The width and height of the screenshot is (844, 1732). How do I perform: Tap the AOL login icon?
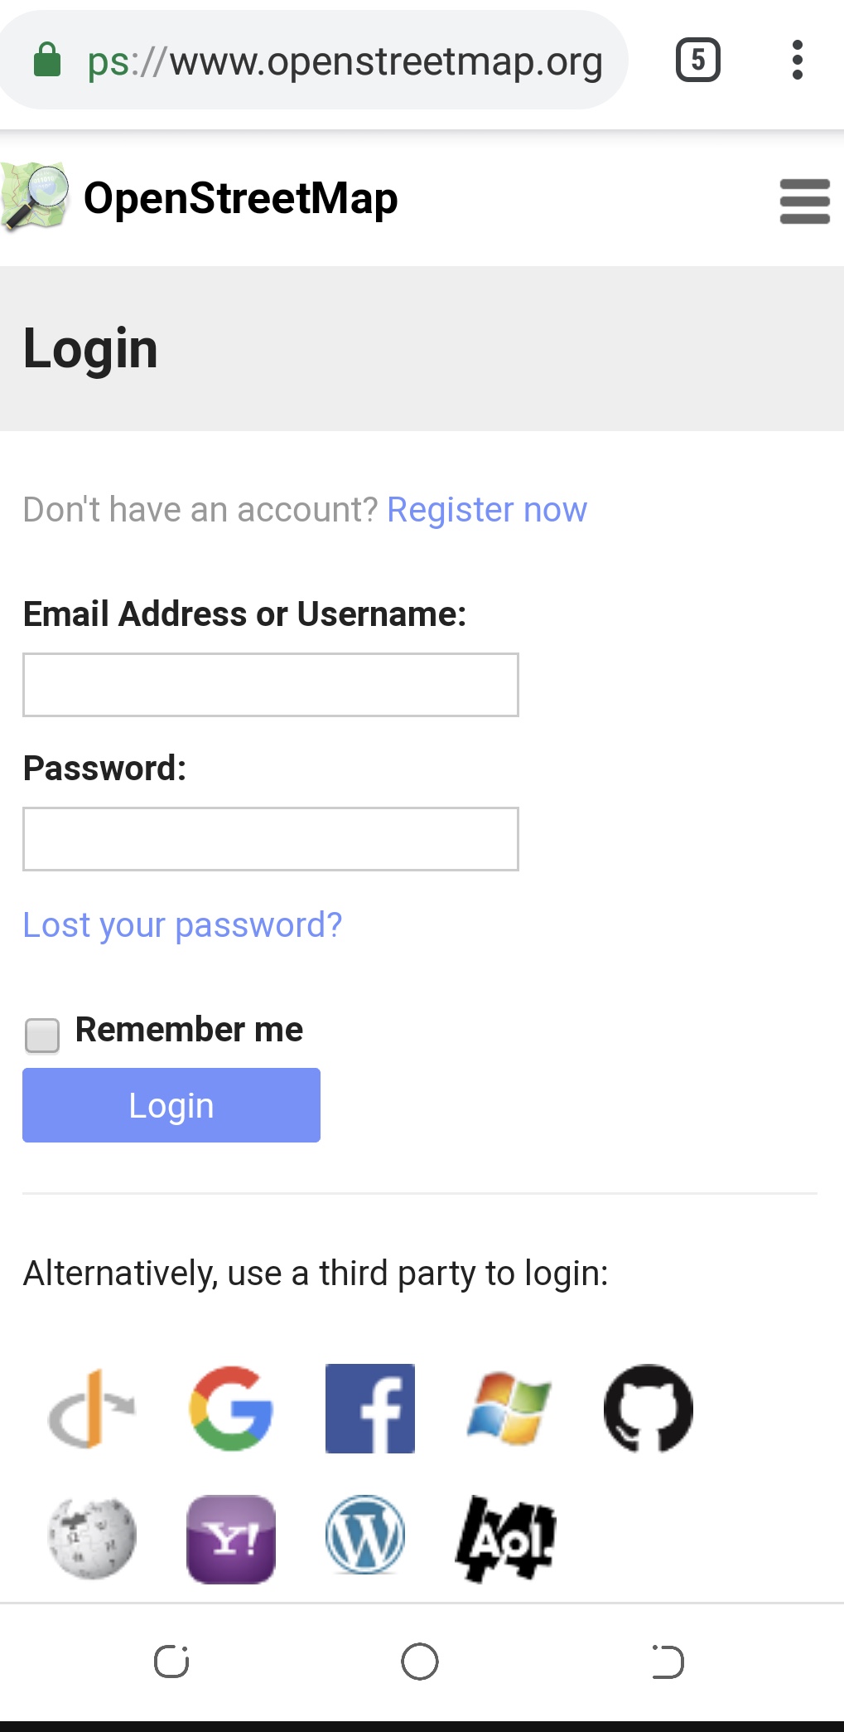[506, 1539]
